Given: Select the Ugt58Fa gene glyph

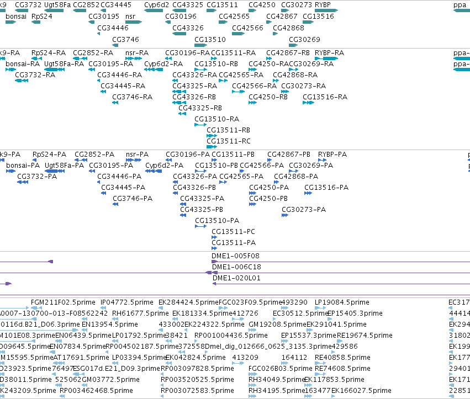Looking at the screenshot, I should [x=54, y=10].
